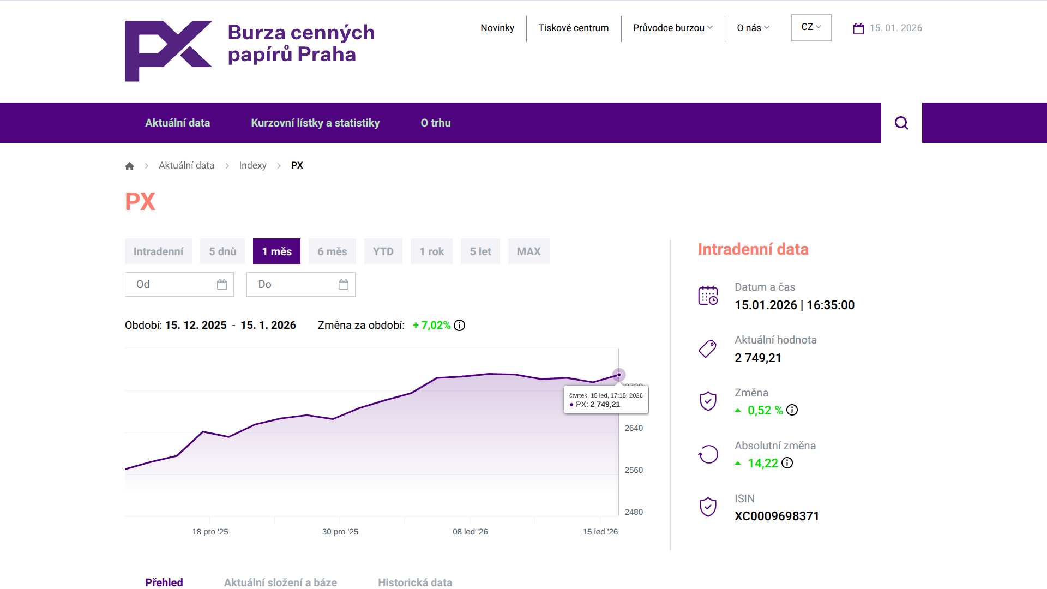
Task: Open the O trhu menu
Action: [436, 123]
